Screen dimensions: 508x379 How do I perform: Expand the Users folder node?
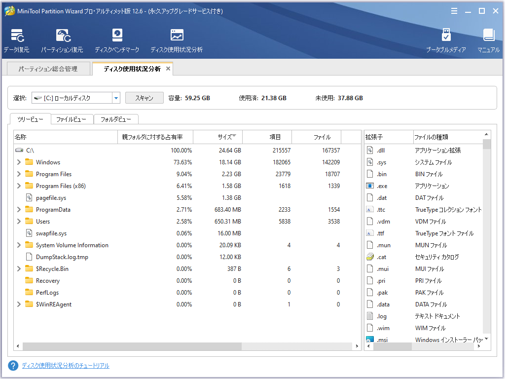(19, 221)
